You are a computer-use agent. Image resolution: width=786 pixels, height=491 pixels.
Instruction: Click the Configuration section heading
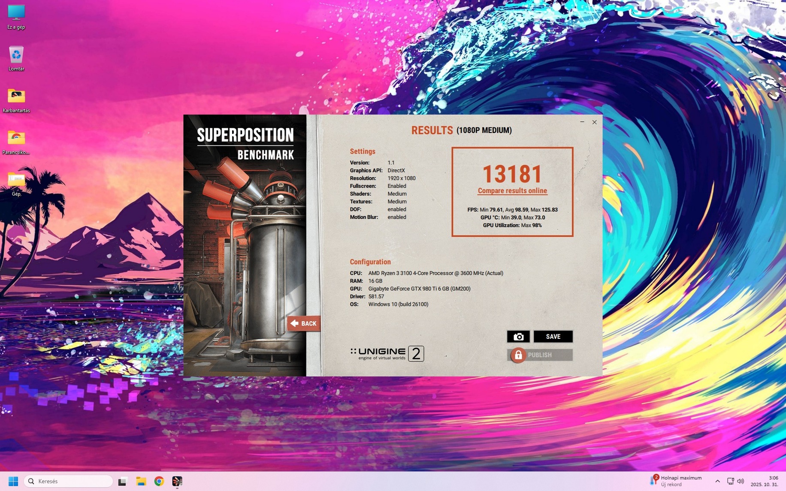pos(370,262)
